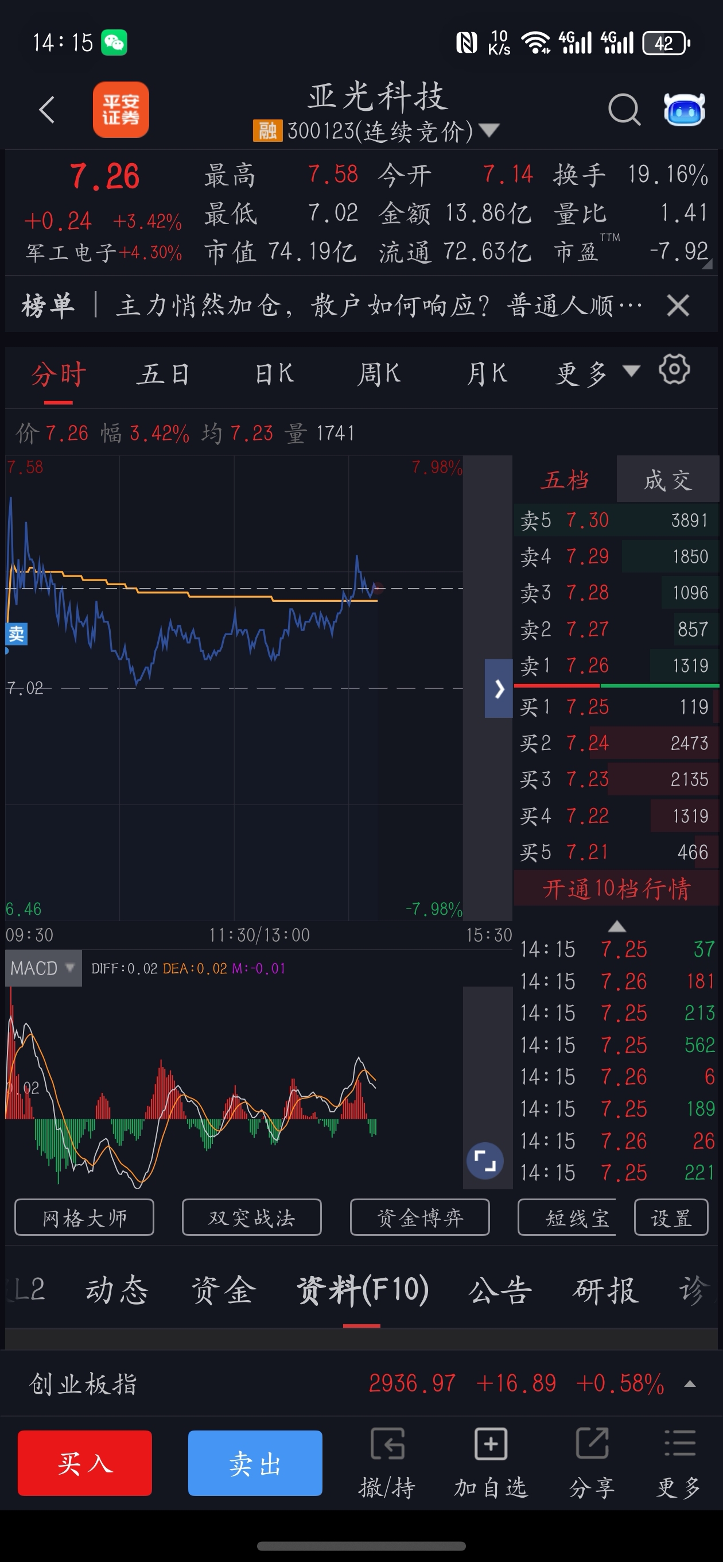The image size is (723, 1562).
Task: Tap 加自选 add to watchlist icon
Action: (491, 1464)
